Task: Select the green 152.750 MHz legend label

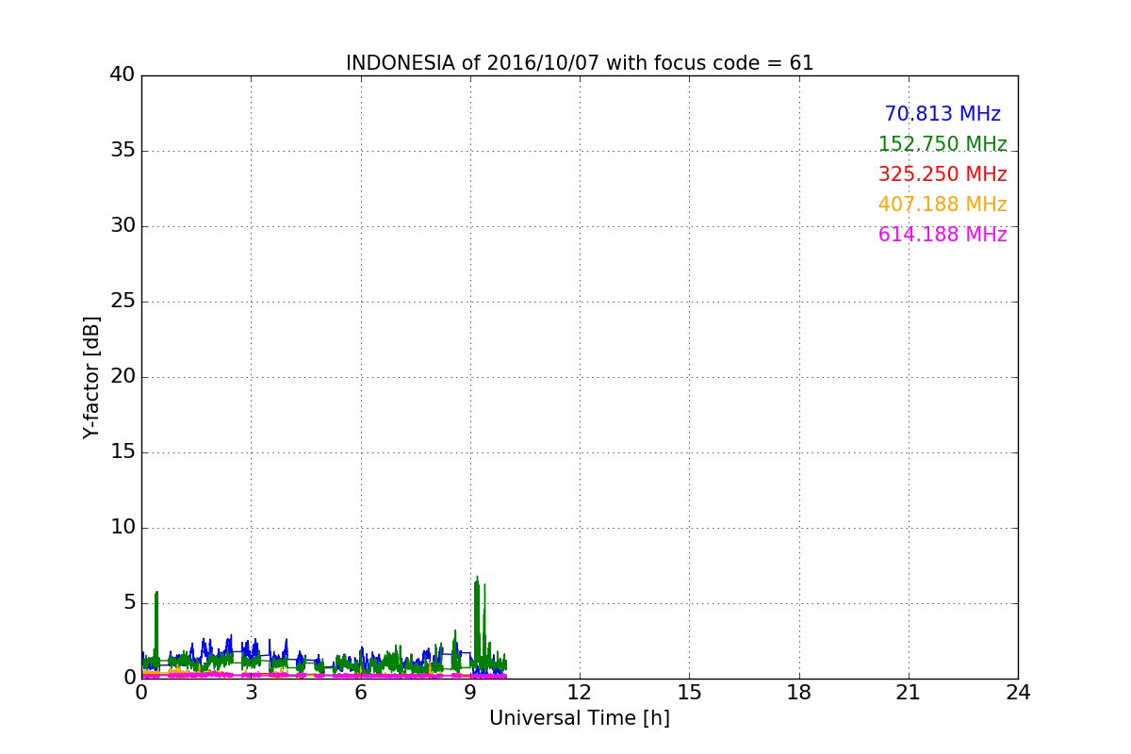Action: [942, 144]
